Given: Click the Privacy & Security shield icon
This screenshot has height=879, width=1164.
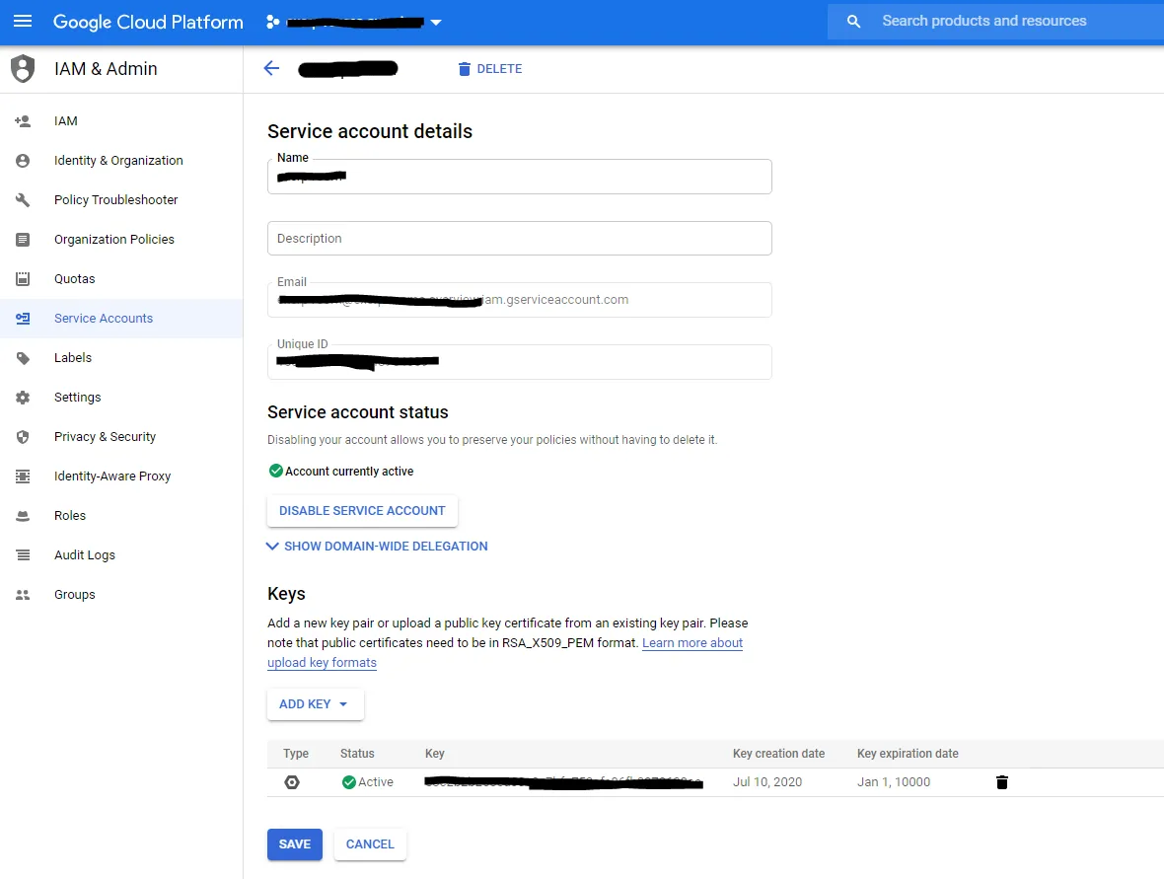Looking at the screenshot, I should (x=23, y=436).
